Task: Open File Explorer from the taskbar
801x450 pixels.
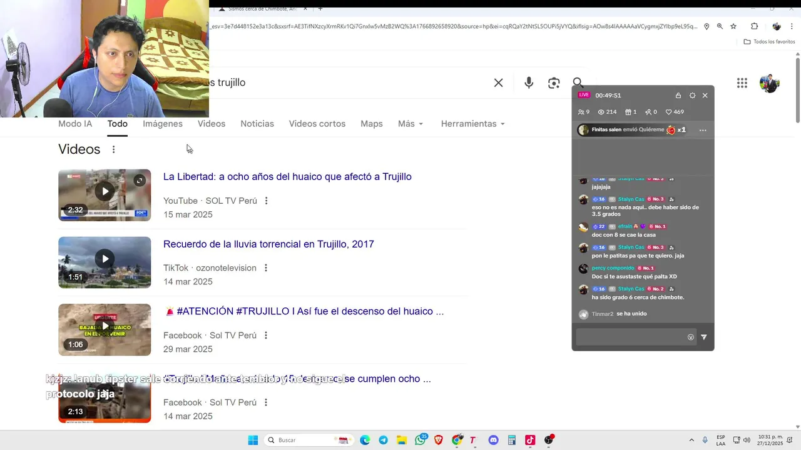Action: point(402,440)
